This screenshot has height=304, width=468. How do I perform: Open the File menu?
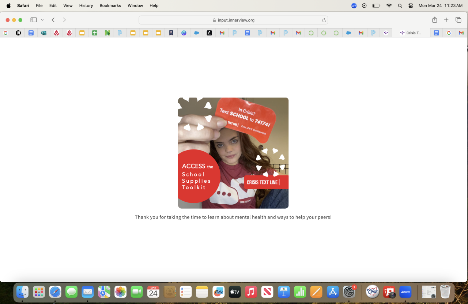(x=39, y=5)
